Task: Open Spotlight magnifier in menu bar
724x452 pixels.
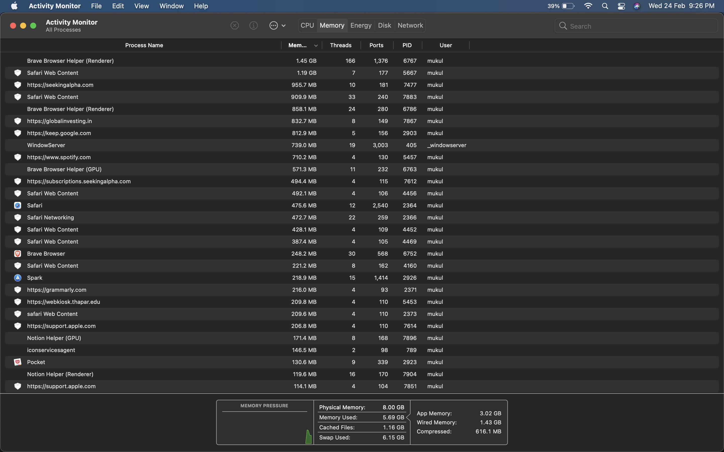Action: pyautogui.click(x=605, y=6)
